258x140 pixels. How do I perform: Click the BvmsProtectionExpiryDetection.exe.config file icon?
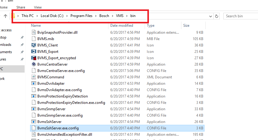(x=34, y=102)
